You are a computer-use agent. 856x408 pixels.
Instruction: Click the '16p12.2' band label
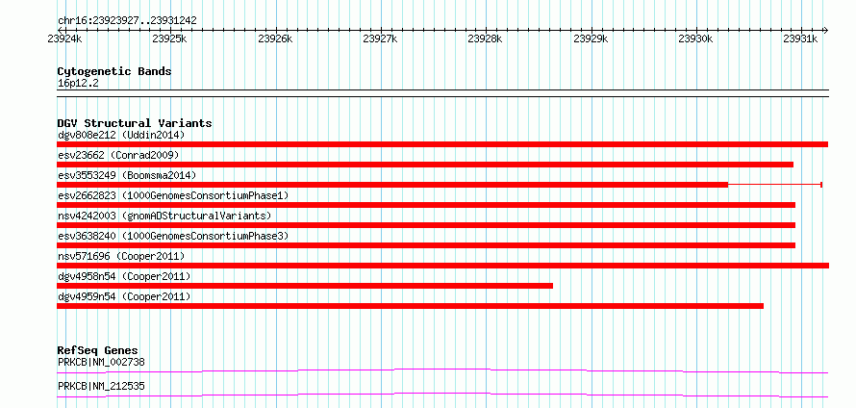(78, 84)
